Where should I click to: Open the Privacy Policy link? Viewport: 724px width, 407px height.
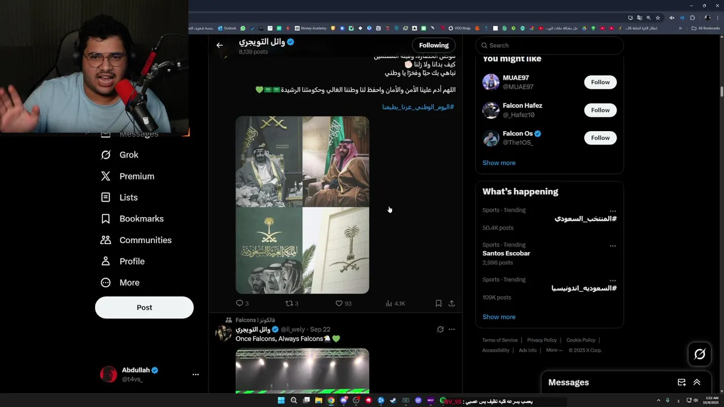(x=542, y=340)
